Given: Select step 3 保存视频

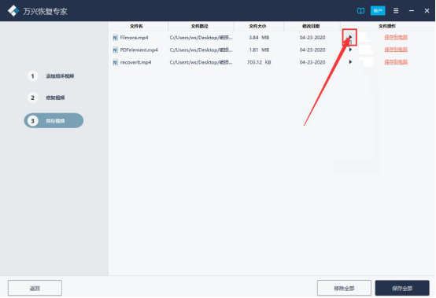Looking at the screenshot, I should (x=54, y=120).
